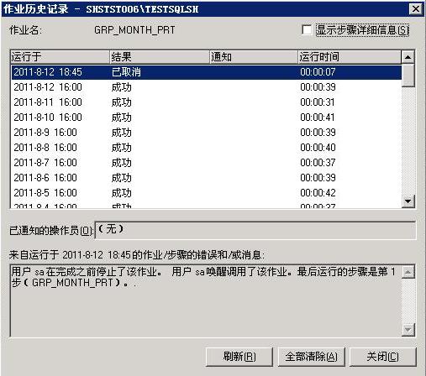Click the 运行时间 column header

(350, 57)
